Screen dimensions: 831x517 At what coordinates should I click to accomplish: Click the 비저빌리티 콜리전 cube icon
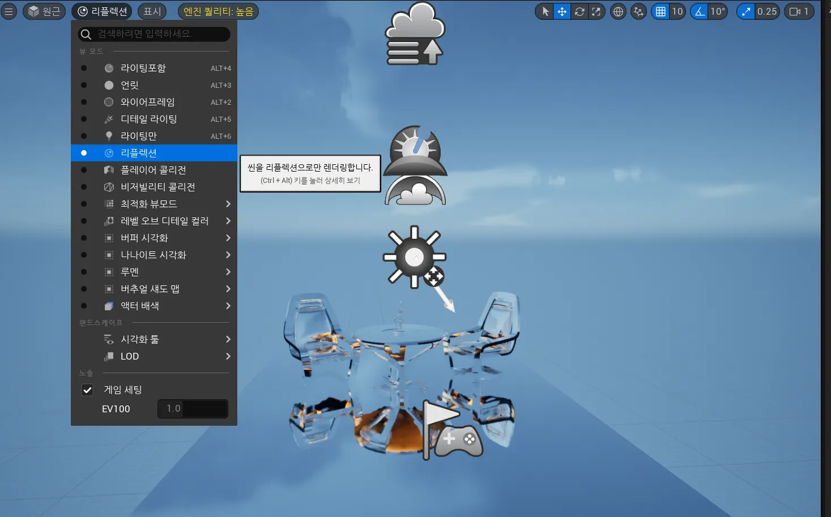[x=109, y=187]
